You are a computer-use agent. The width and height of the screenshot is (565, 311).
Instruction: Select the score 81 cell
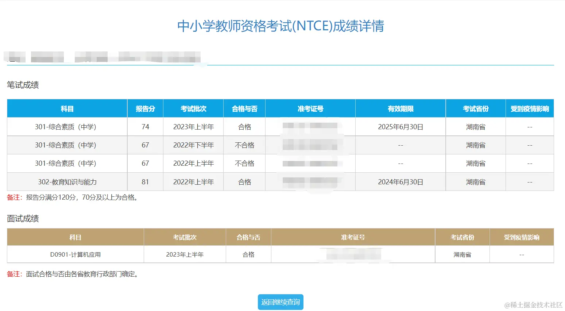coord(145,182)
